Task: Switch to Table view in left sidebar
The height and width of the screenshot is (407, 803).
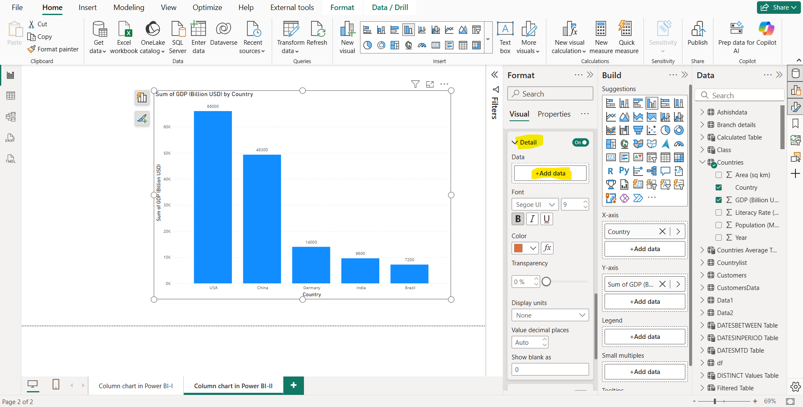Action: [x=10, y=96]
